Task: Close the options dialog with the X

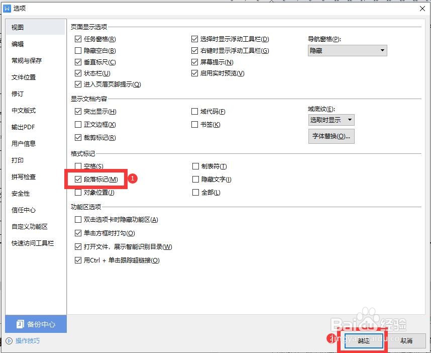Action: (x=422, y=9)
